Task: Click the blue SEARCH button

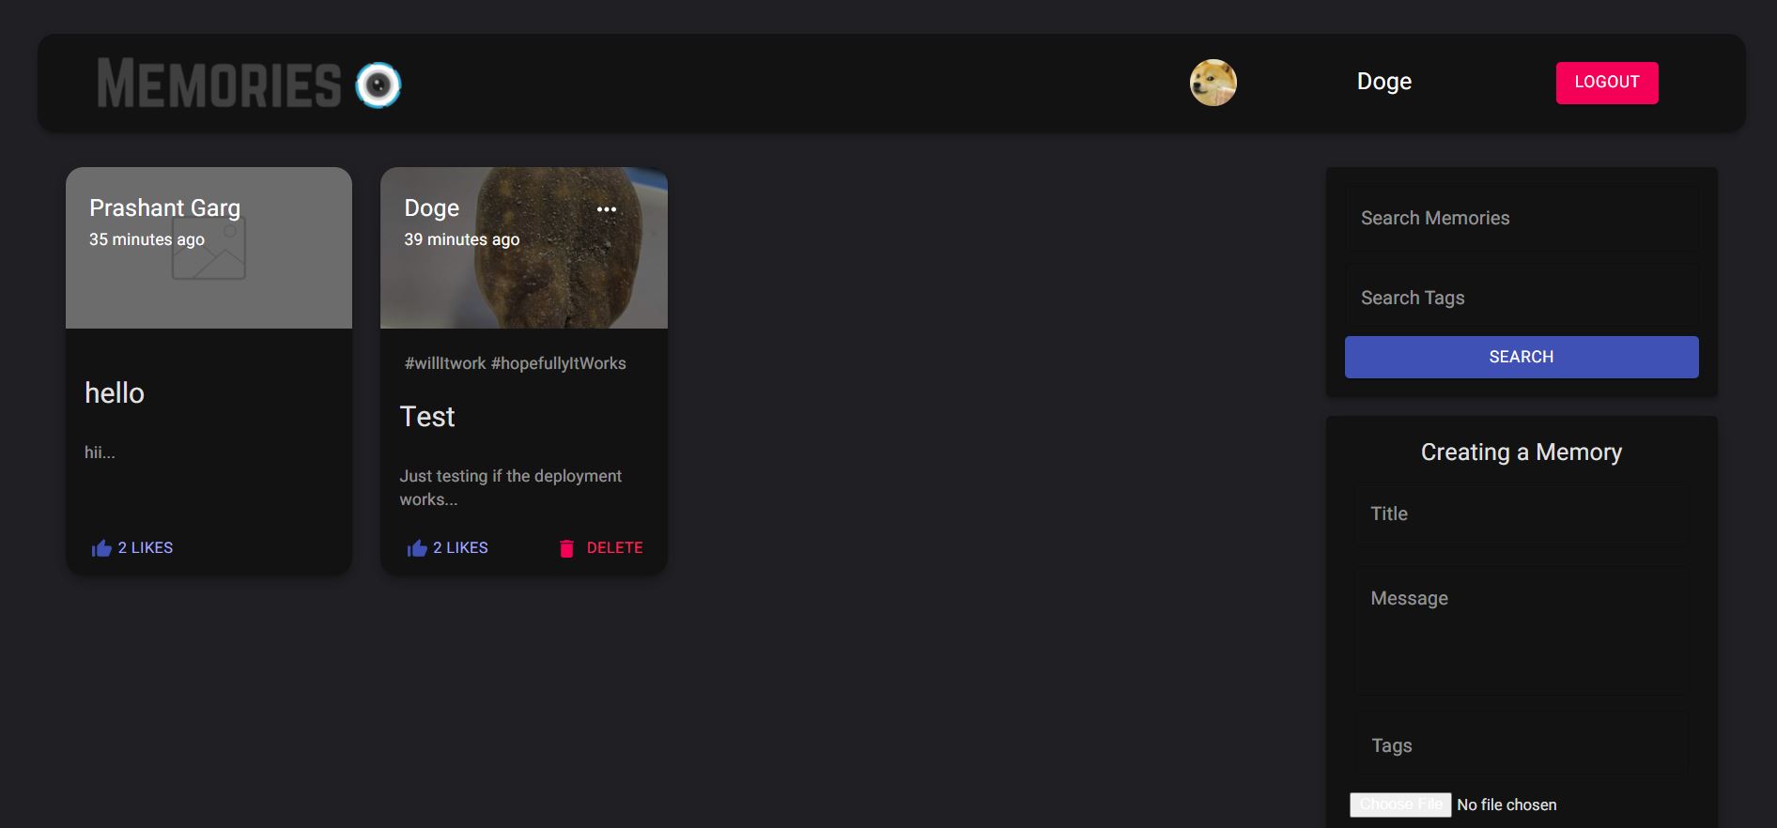Action: (x=1521, y=357)
